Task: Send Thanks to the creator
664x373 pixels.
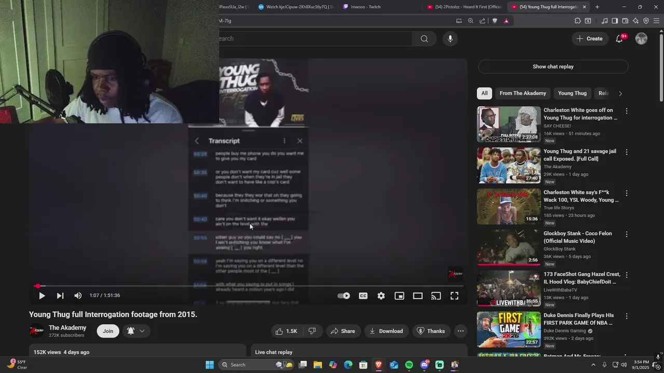Action: point(431,331)
